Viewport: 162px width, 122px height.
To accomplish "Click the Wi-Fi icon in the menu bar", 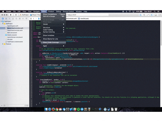I will tap(130, 11).
